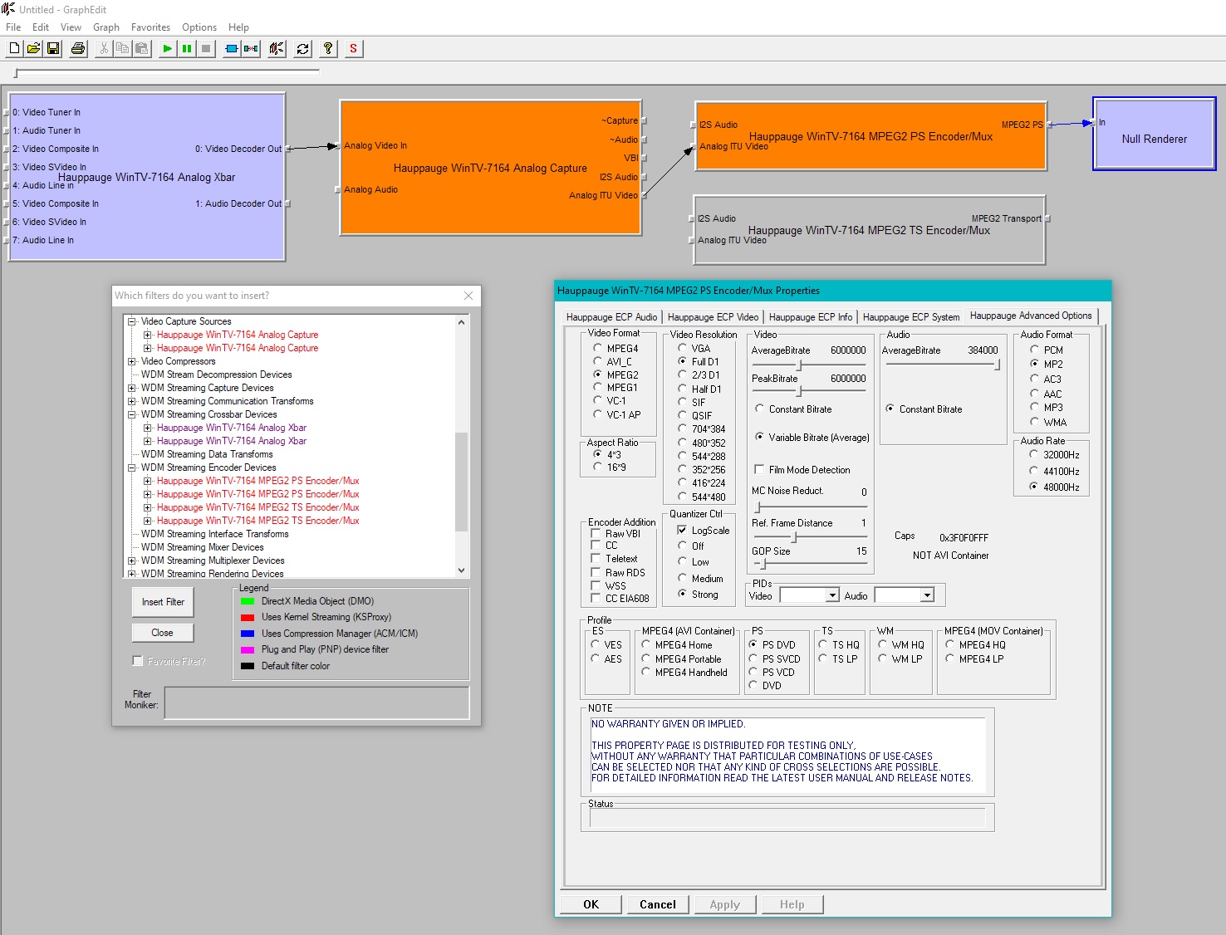Image resolution: width=1226 pixels, height=935 pixels.
Task: Open the Video PIDs dropdown
Action: (x=832, y=595)
